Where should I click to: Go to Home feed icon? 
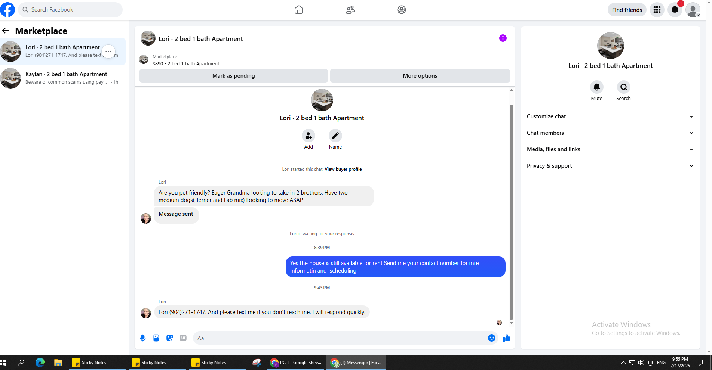pos(299,10)
